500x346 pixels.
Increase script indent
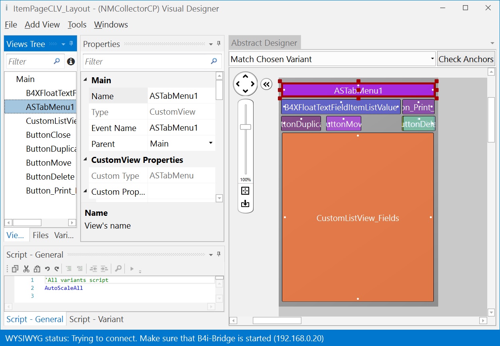click(x=104, y=269)
